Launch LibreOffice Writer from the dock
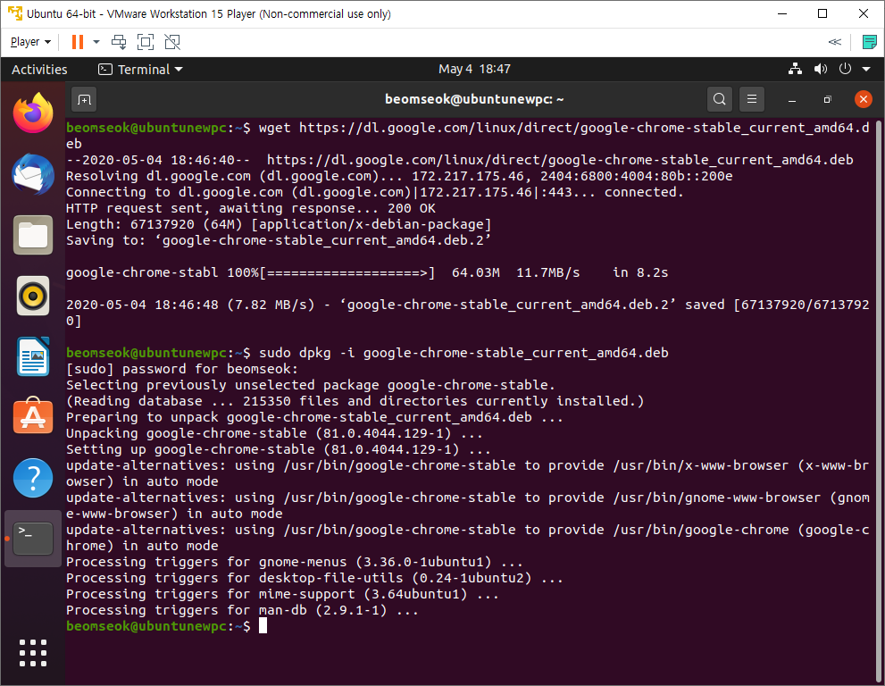The image size is (885, 686). [33, 356]
